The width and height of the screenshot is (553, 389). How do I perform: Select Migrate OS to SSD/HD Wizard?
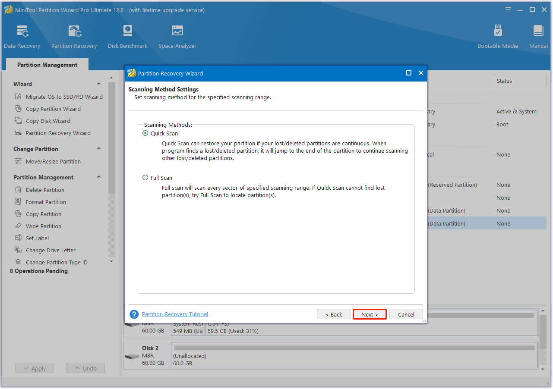64,97
